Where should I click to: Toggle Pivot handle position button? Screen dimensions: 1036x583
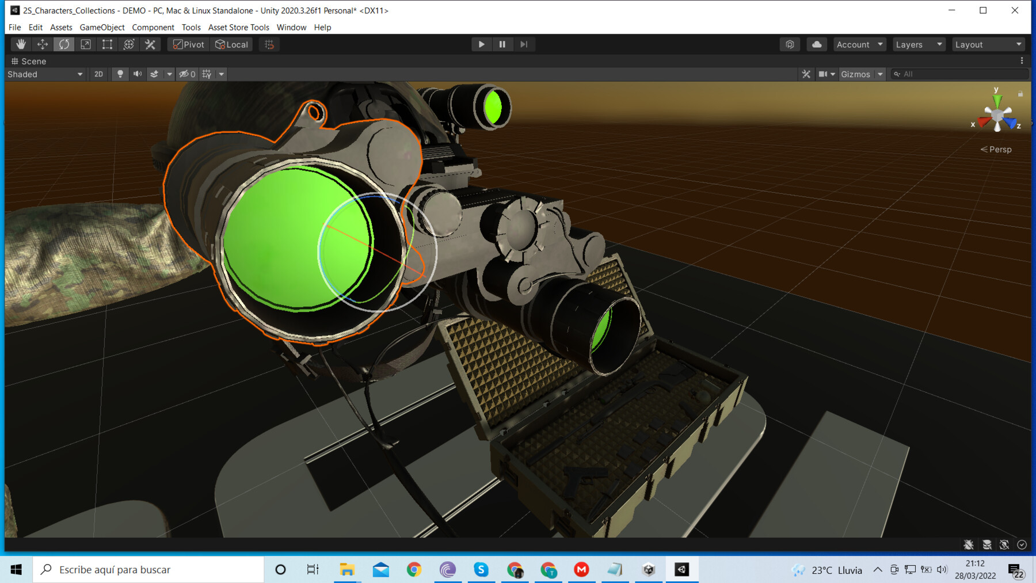click(x=189, y=44)
